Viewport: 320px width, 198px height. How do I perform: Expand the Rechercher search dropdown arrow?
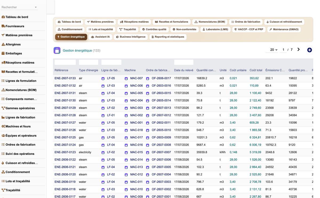click(36, 7)
